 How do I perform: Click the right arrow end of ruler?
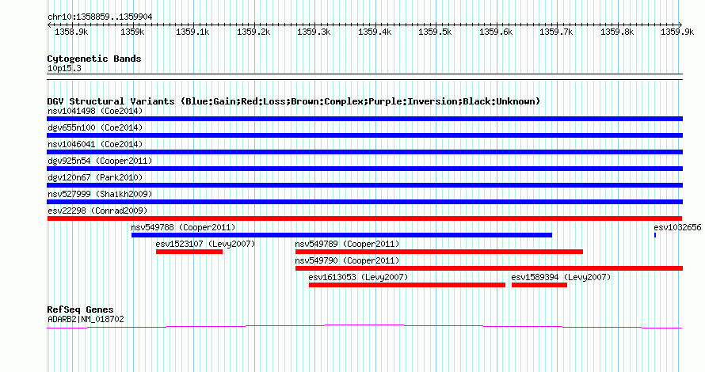pyautogui.click(x=680, y=25)
